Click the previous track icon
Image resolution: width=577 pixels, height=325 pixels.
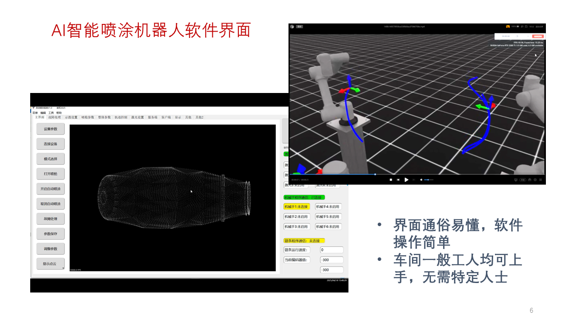(398, 180)
